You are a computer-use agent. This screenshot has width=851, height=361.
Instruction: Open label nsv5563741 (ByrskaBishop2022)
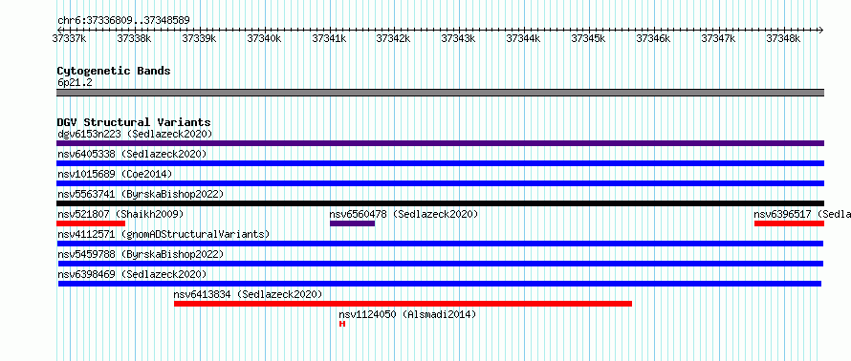click(x=141, y=194)
